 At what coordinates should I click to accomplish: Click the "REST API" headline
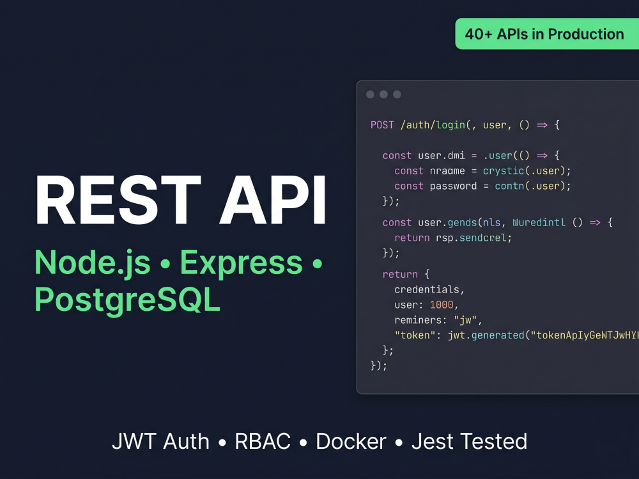point(181,200)
